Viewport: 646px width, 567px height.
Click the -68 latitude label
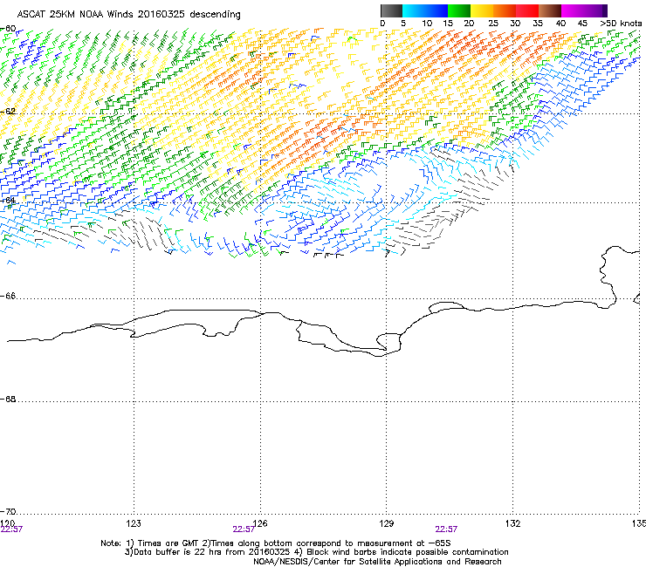(8, 399)
